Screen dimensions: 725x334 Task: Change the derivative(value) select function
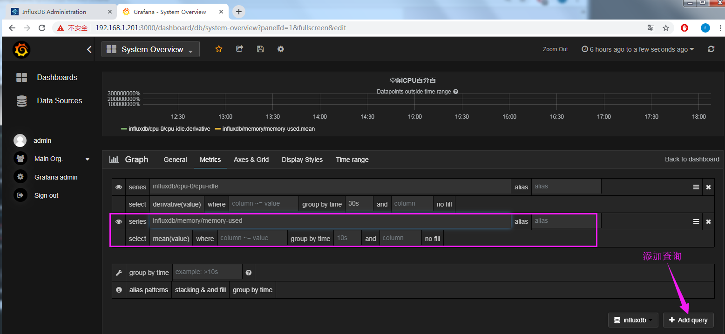pos(177,204)
